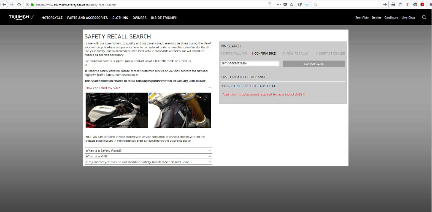The width and height of the screenshot is (432, 212).
Task: Save page to Pocket icon
Action: (x=286, y=4)
